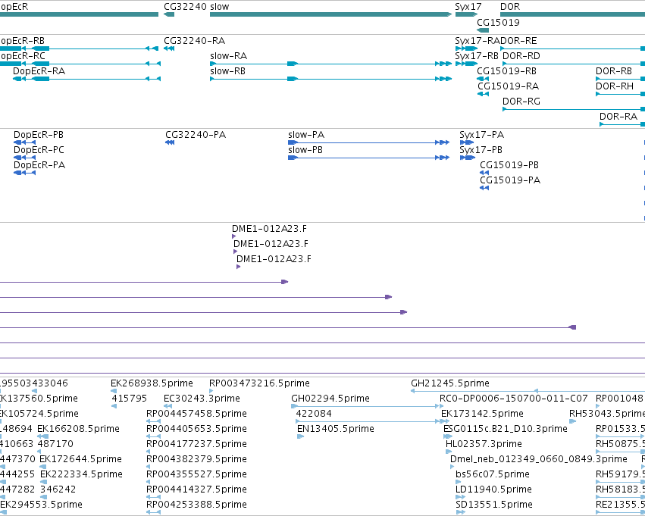The height and width of the screenshot is (516, 645).
Task: Click the Syx17-PA label
Action: [x=482, y=136]
